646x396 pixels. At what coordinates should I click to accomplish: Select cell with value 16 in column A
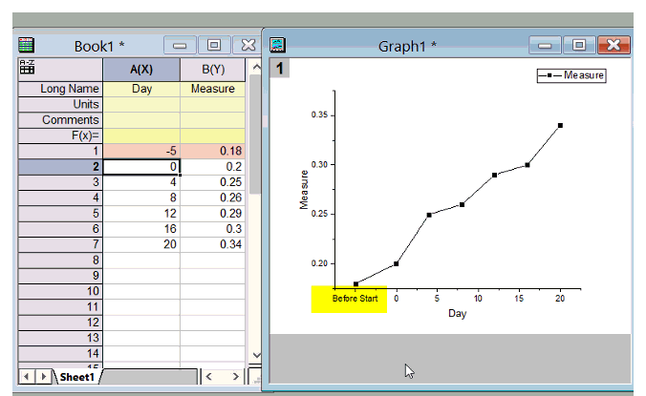pyautogui.click(x=141, y=229)
